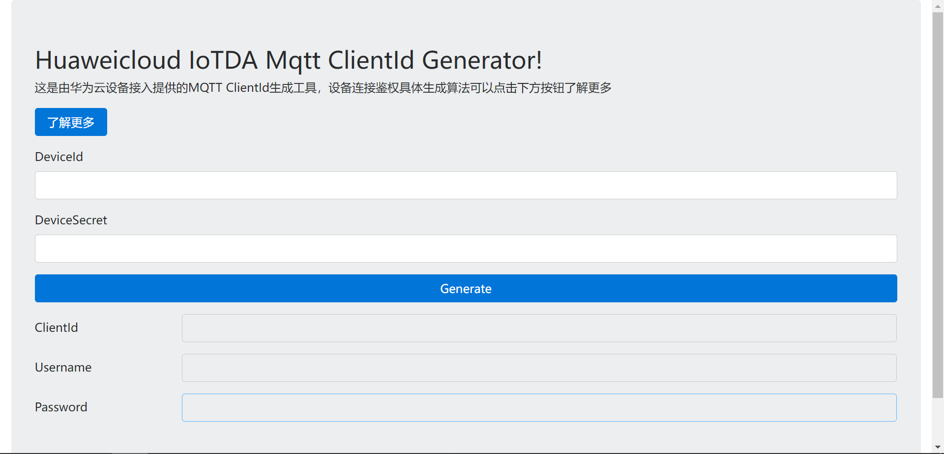Select the ClientId output field
This screenshot has height=454, width=944.
tap(539, 328)
